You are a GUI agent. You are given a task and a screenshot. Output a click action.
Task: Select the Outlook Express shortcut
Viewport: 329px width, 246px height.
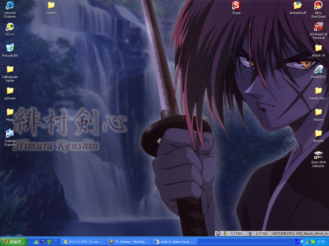[10, 138]
